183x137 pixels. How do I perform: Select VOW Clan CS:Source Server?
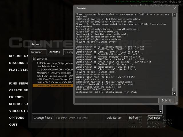(53, 79)
